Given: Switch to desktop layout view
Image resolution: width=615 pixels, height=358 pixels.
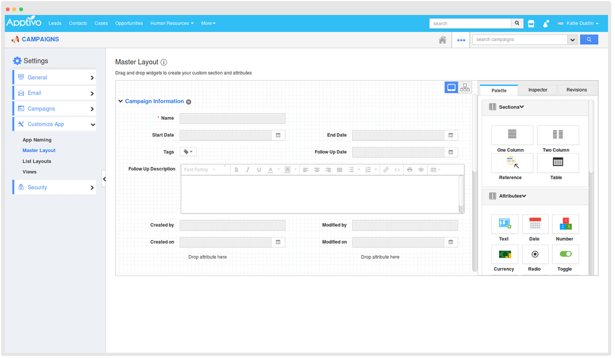Looking at the screenshot, I should [451, 88].
